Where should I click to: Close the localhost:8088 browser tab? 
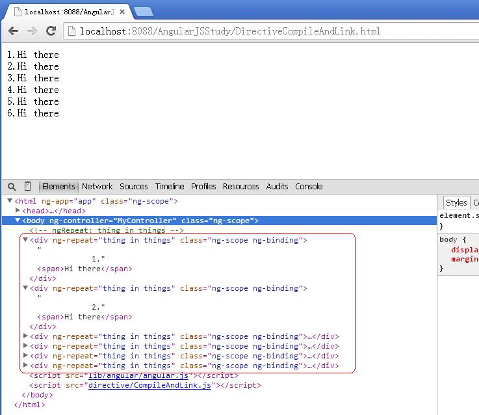[122, 12]
